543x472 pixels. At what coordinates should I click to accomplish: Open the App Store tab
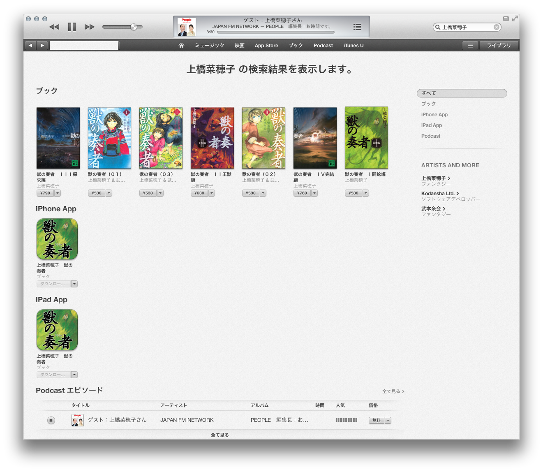(x=266, y=46)
